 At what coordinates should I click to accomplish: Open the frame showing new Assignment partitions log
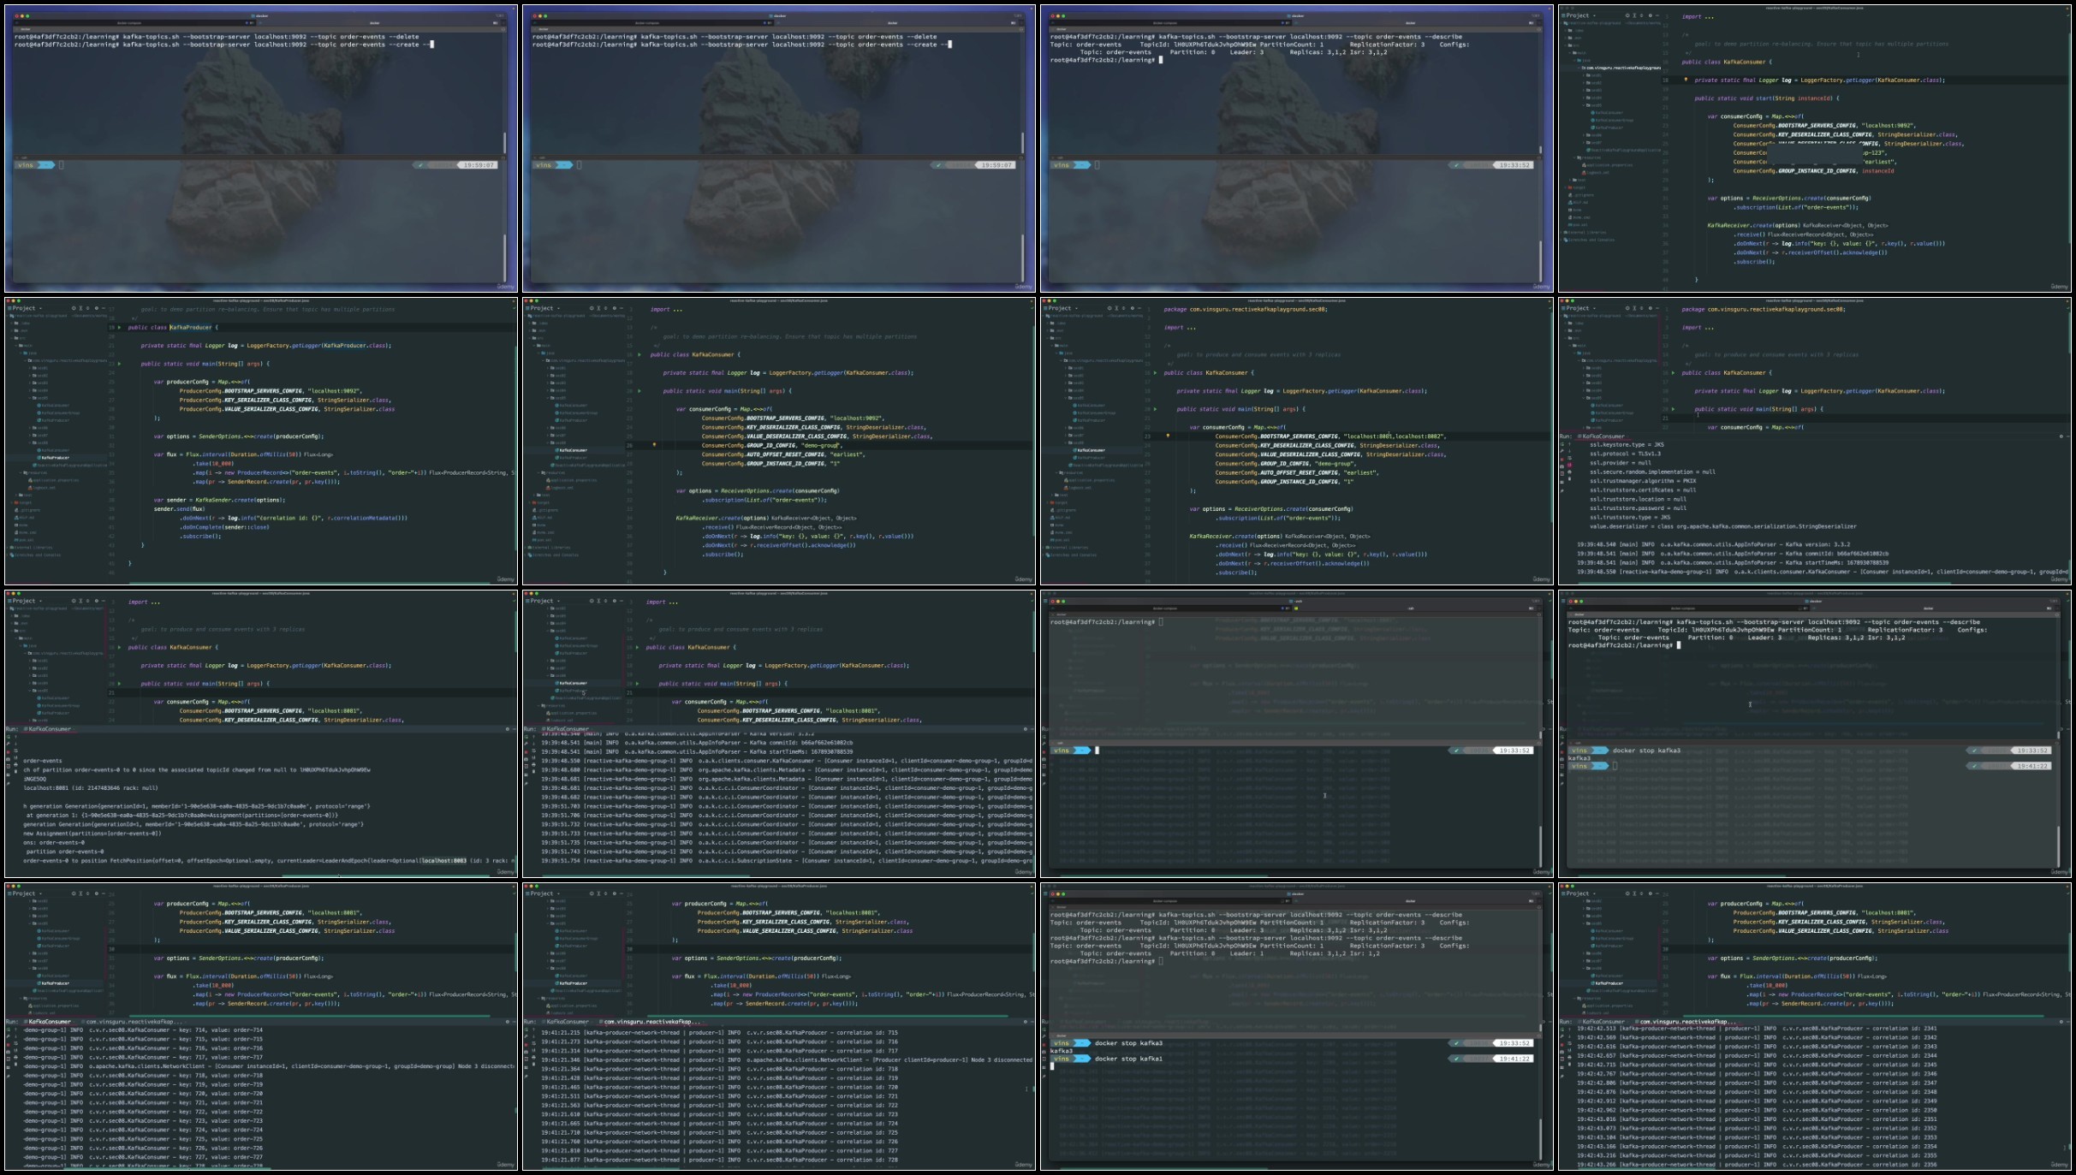point(261,733)
